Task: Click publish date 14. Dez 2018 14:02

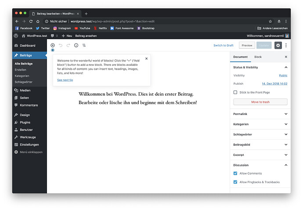Action: point(274,83)
